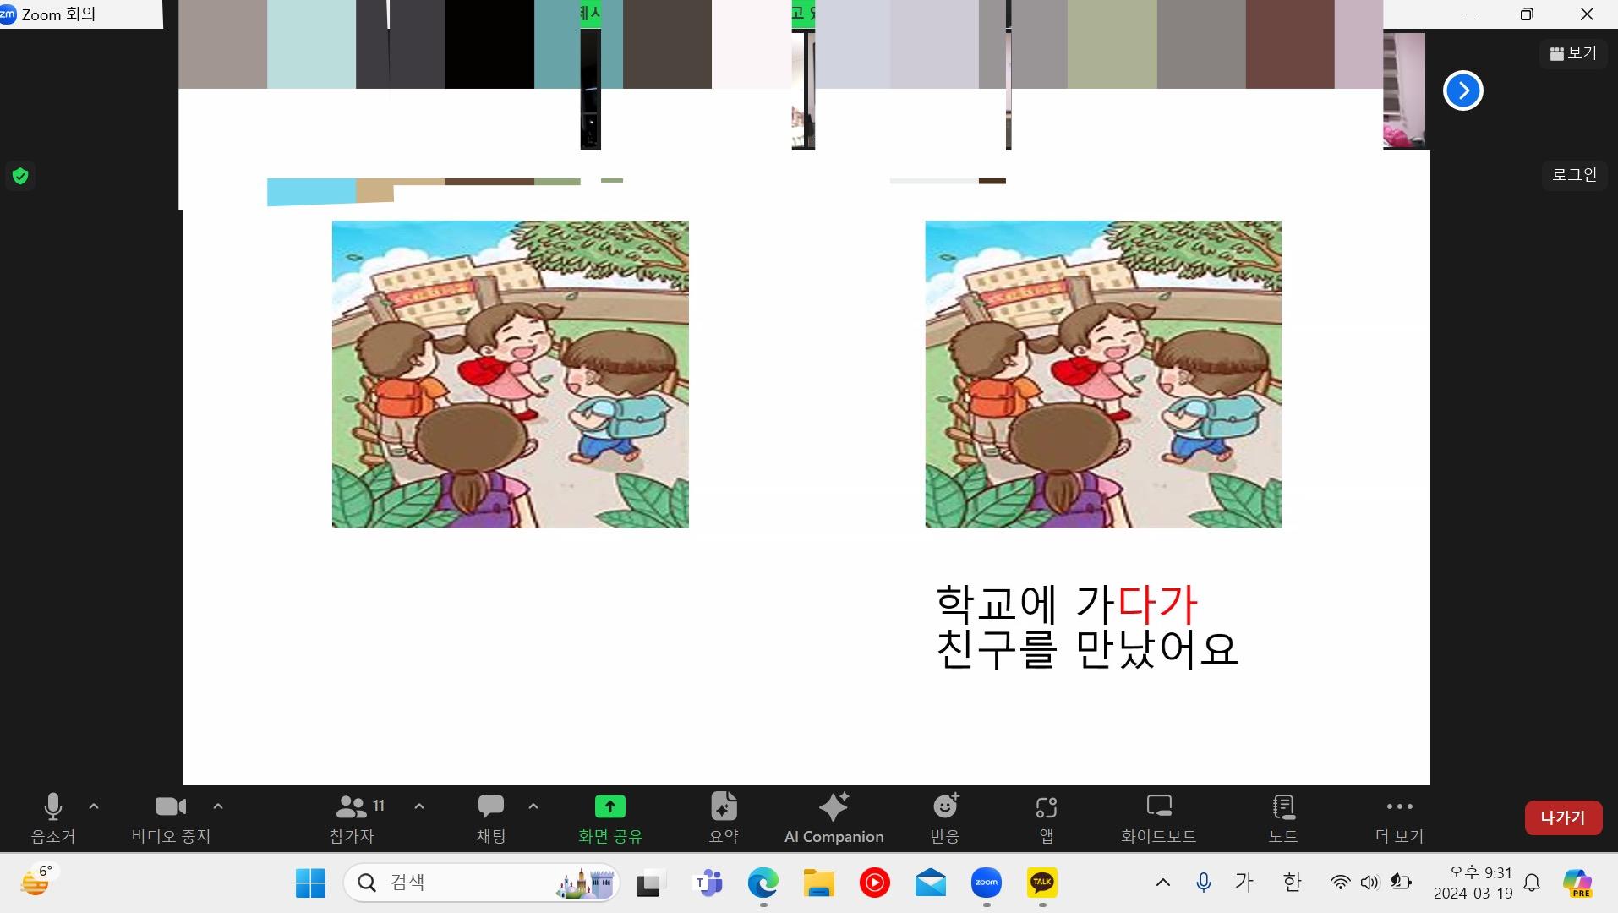Open Mail app from taskbar

pyautogui.click(x=930, y=883)
